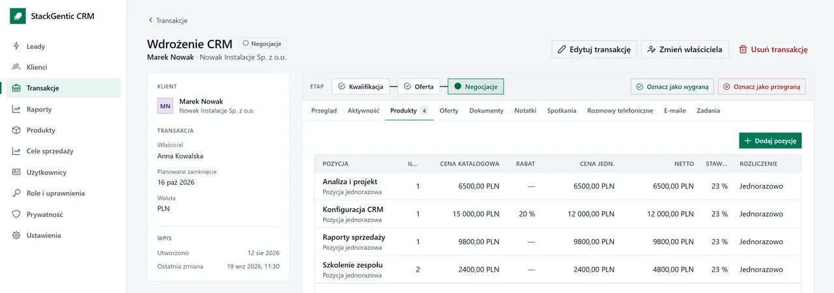Click the NETTO column header

coord(684,164)
